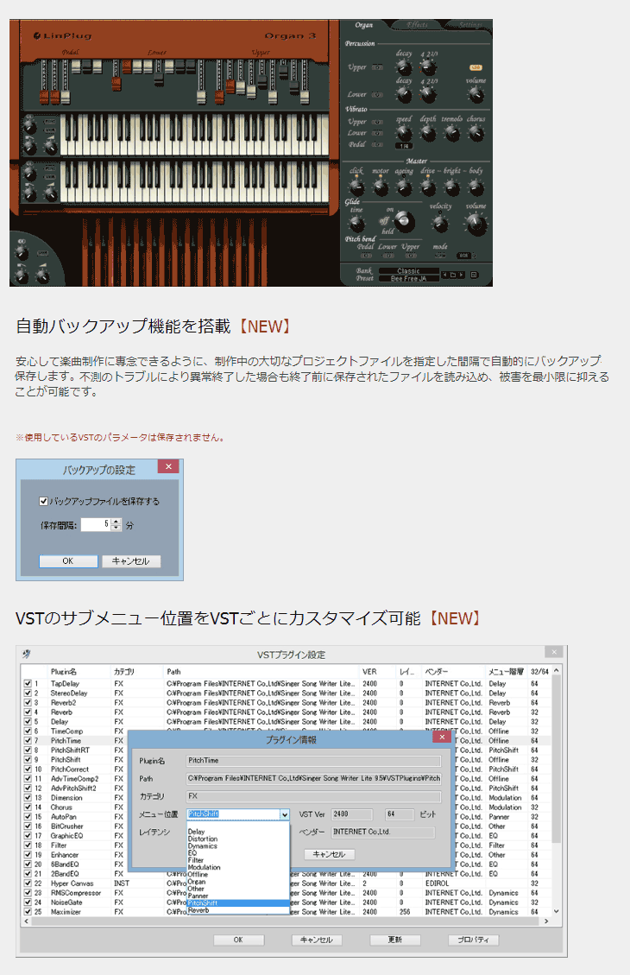The height and width of the screenshot is (975, 630).
Task: Click the 保存間隔 minutes input field
Action: point(96,525)
